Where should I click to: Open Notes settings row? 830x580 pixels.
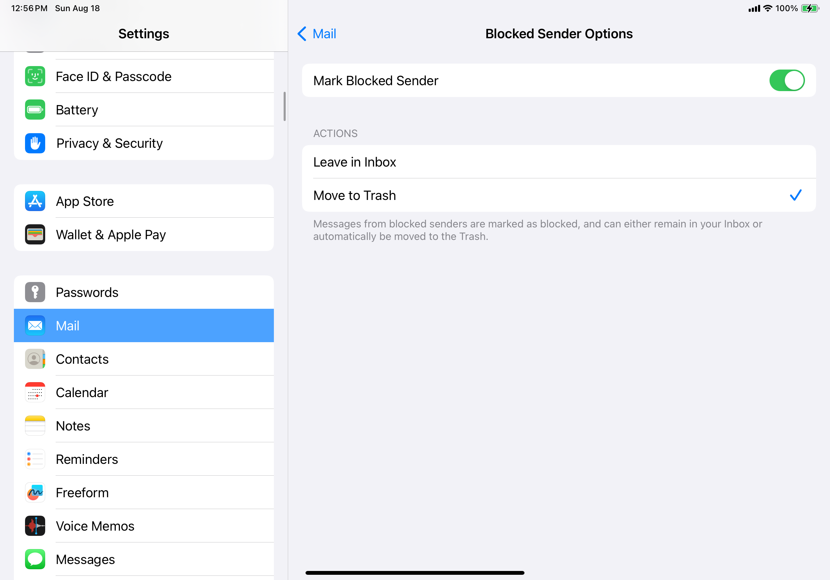144,426
